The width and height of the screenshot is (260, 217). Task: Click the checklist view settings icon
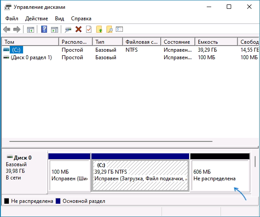pyautogui.click(x=119, y=30)
